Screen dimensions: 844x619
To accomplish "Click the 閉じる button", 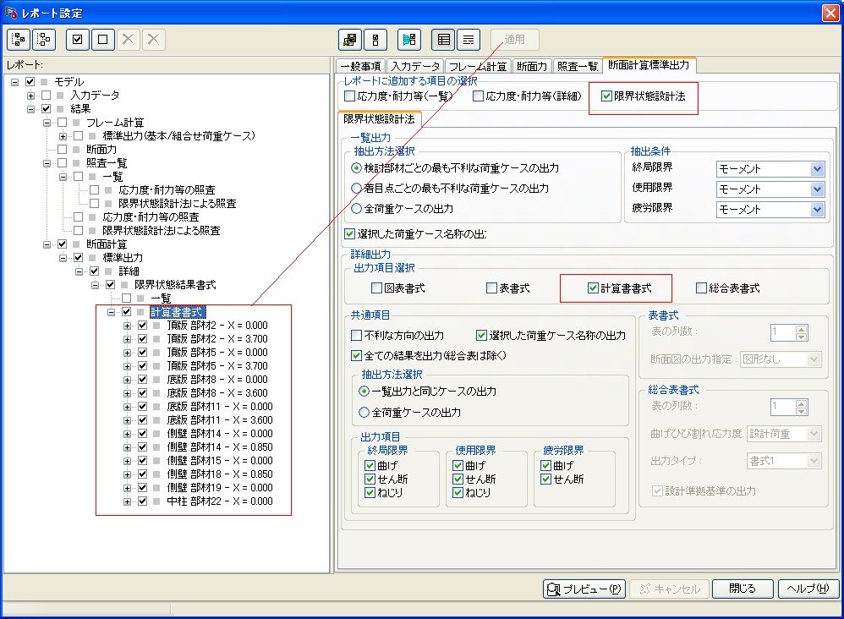I will pyautogui.click(x=743, y=589).
